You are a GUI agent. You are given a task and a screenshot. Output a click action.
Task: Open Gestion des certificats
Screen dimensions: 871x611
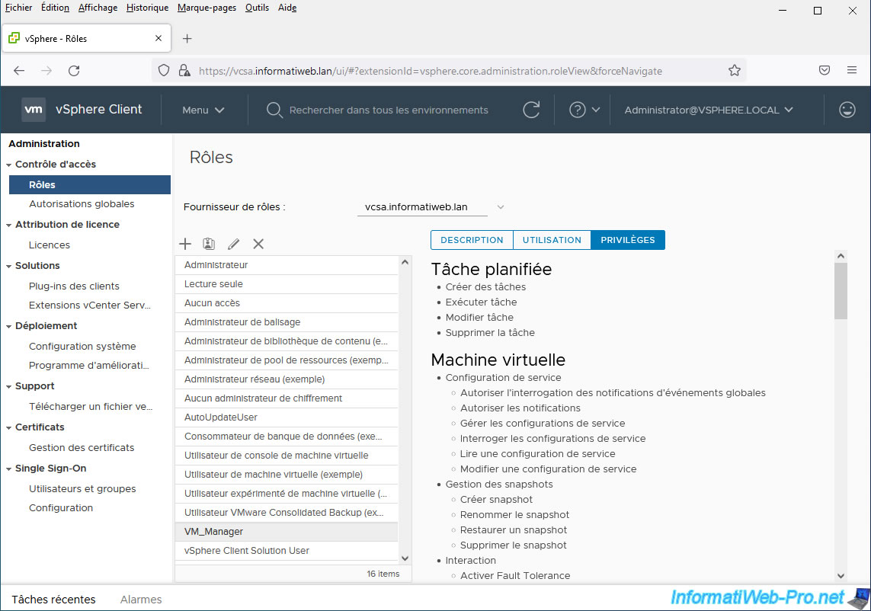click(82, 448)
